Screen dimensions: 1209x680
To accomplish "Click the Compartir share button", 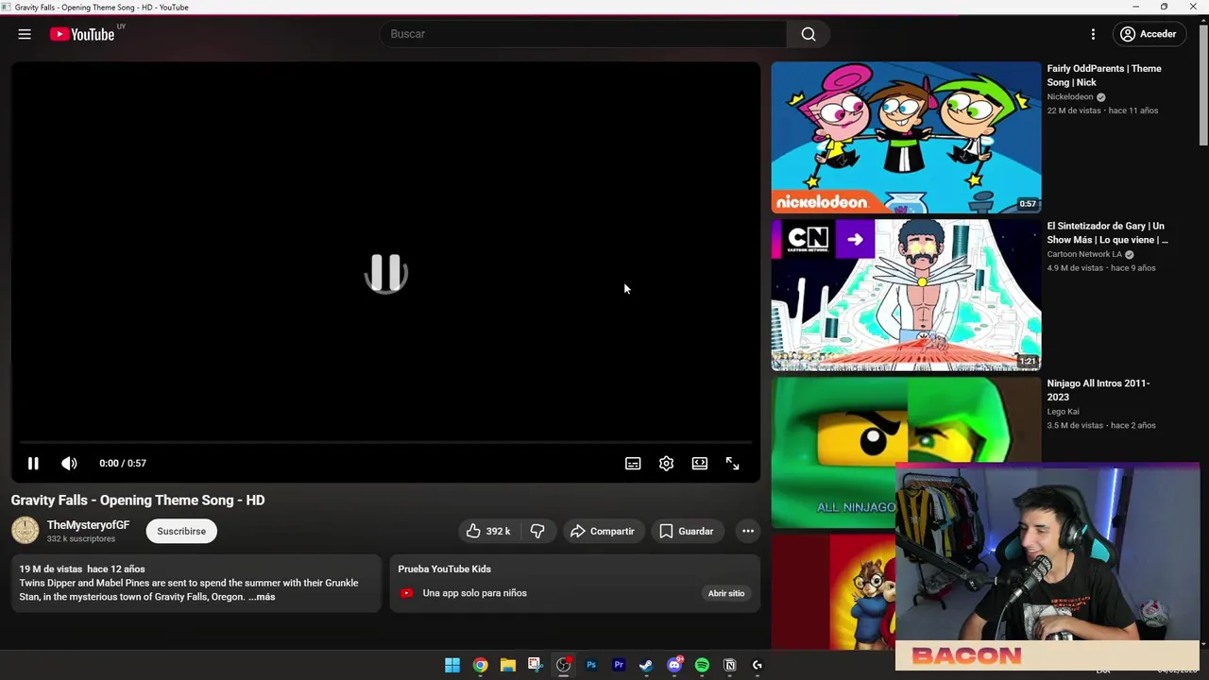I will tap(602, 531).
